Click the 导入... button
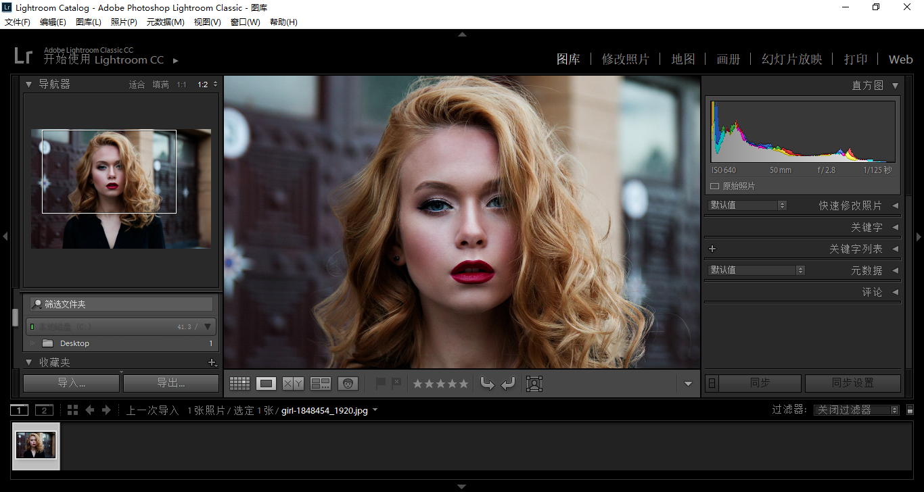 (x=72, y=383)
